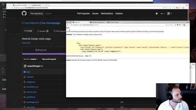The width and height of the screenshot is (196, 110).
Task: Open Explore in header
Action: (x=119, y=13)
